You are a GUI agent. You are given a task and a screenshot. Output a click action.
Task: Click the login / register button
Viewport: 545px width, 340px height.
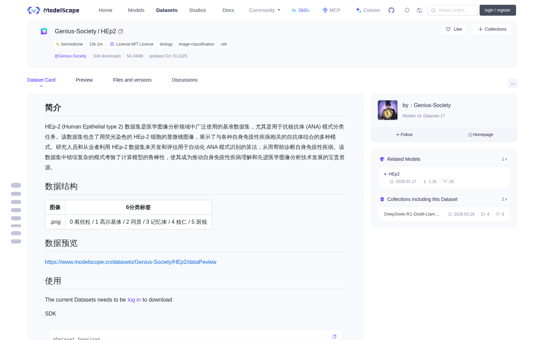[498, 10]
